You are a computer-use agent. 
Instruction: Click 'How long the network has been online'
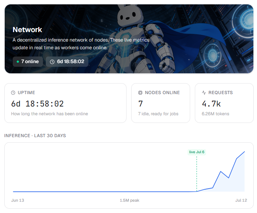pos(49,114)
